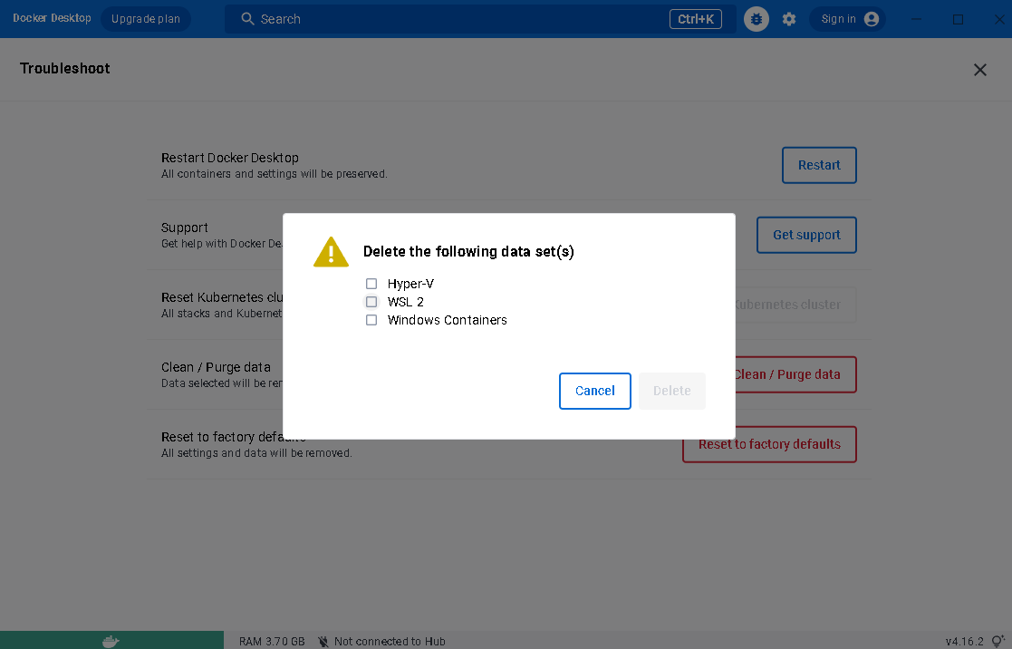Click Cancel in the delete dialog
Screen dimensions: 1012x649
594,391
